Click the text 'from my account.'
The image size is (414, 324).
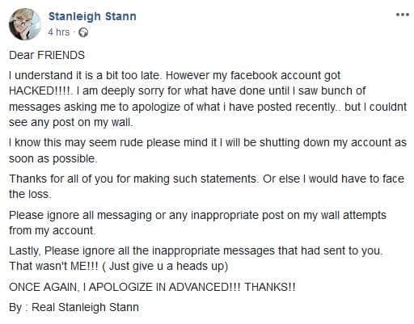[x=53, y=230]
